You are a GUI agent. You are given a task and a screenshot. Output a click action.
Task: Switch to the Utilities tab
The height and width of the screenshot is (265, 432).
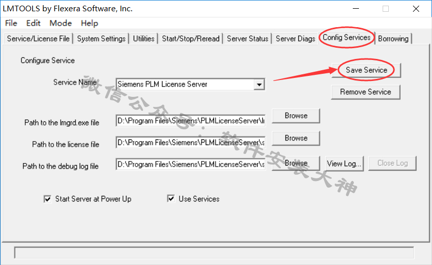[143, 39]
